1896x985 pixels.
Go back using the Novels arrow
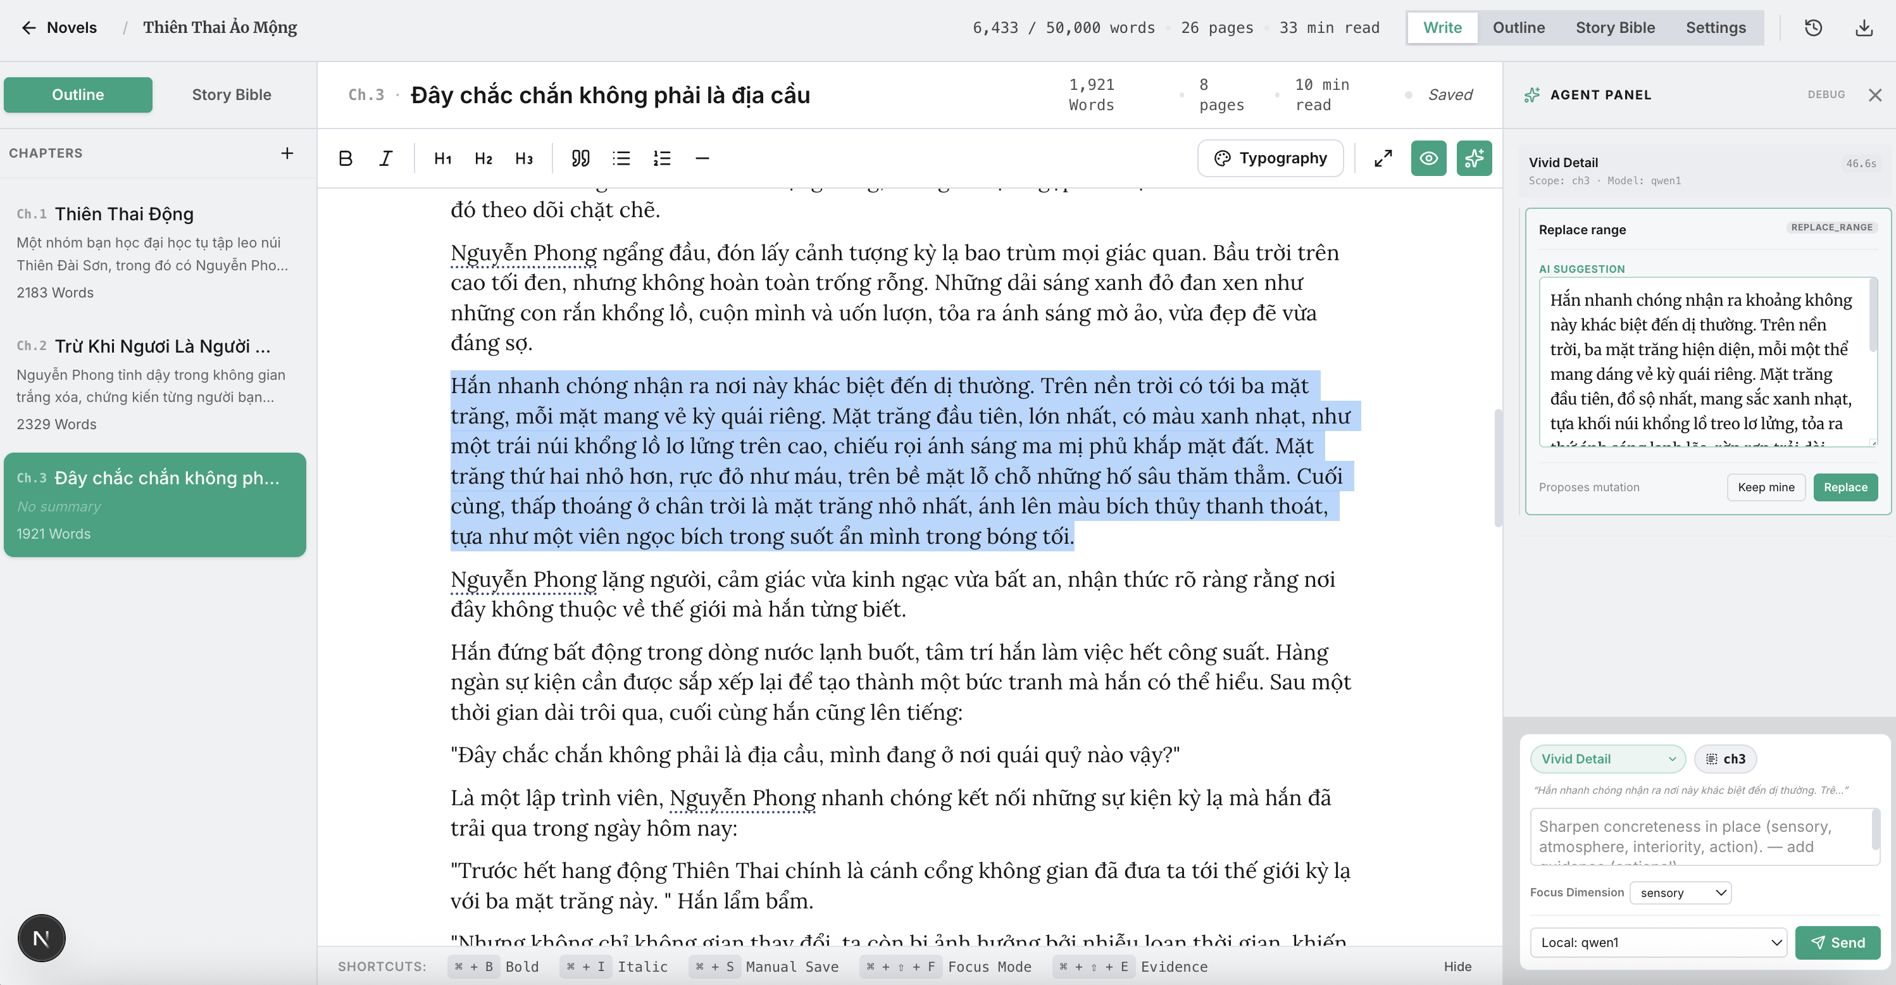[x=28, y=28]
